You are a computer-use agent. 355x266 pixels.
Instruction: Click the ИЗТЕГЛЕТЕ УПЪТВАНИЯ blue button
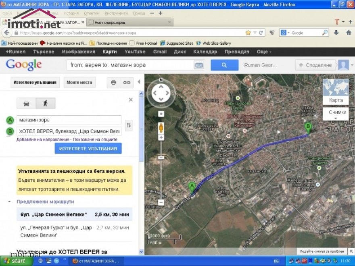(88, 149)
